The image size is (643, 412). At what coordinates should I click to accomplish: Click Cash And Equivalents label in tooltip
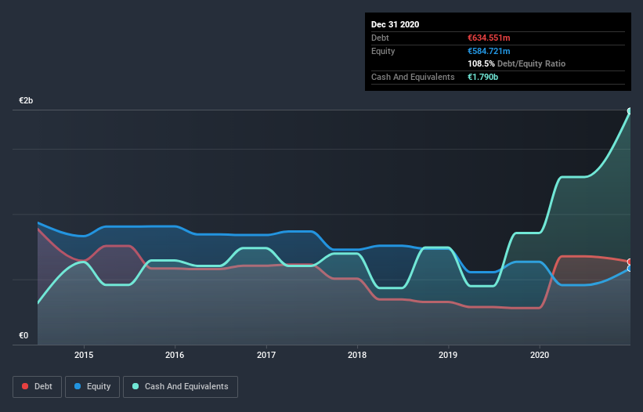tap(413, 77)
